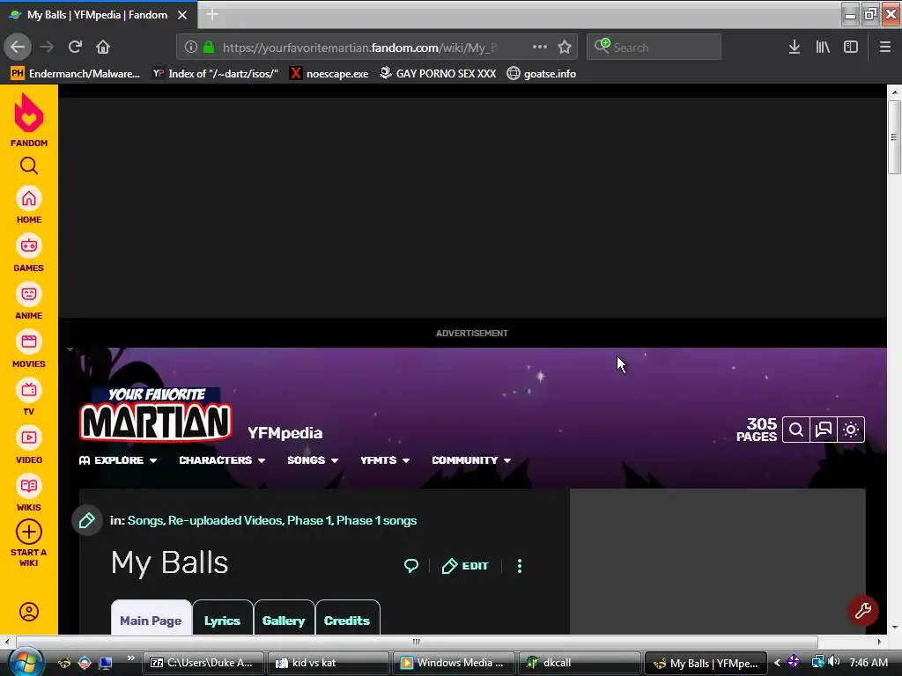Click the Fandom flame logo
Viewport: 902px width, 676px height.
29,114
